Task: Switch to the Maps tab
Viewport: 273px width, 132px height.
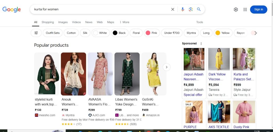Action: (x=111, y=22)
